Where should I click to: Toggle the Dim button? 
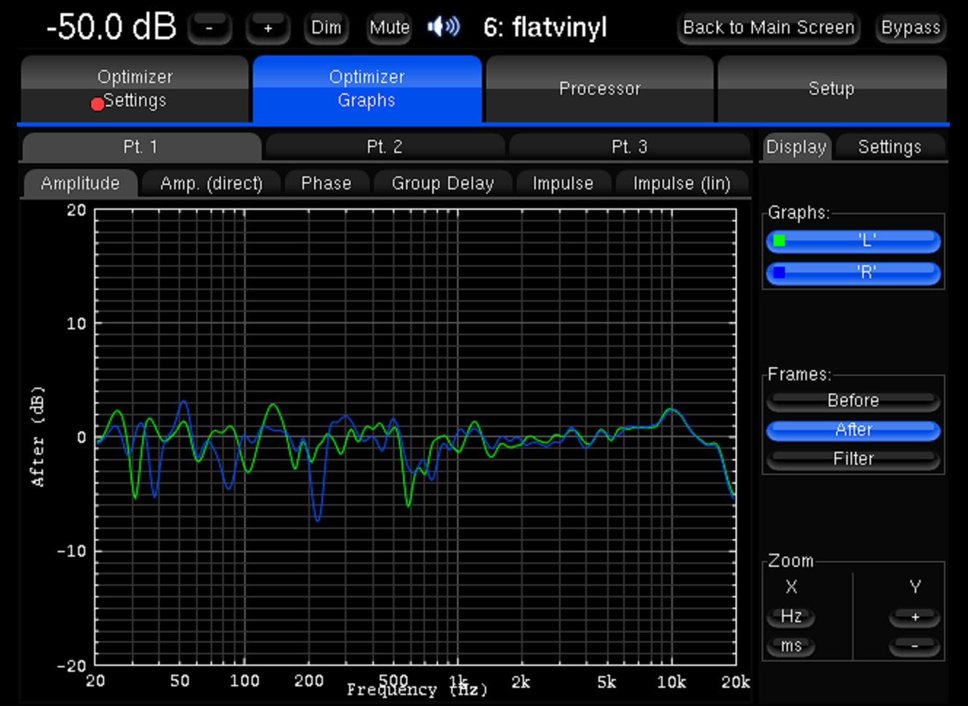click(326, 28)
